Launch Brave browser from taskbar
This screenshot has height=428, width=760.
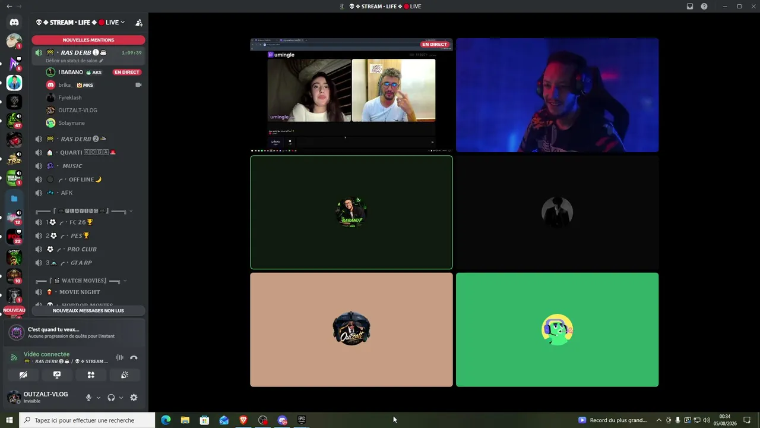coord(243,420)
